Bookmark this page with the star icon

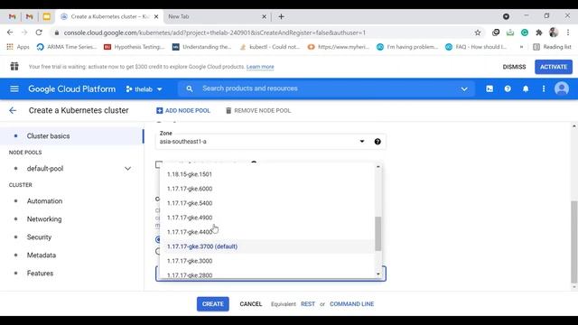(x=478, y=32)
